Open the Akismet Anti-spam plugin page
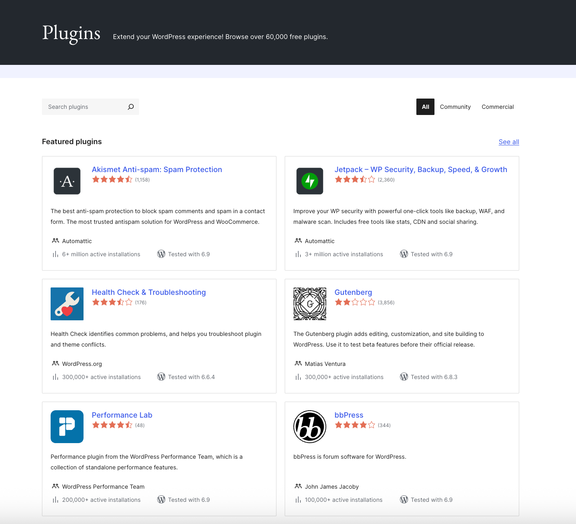The image size is (576, 524). pyautogui.click(x=157, y=169)
